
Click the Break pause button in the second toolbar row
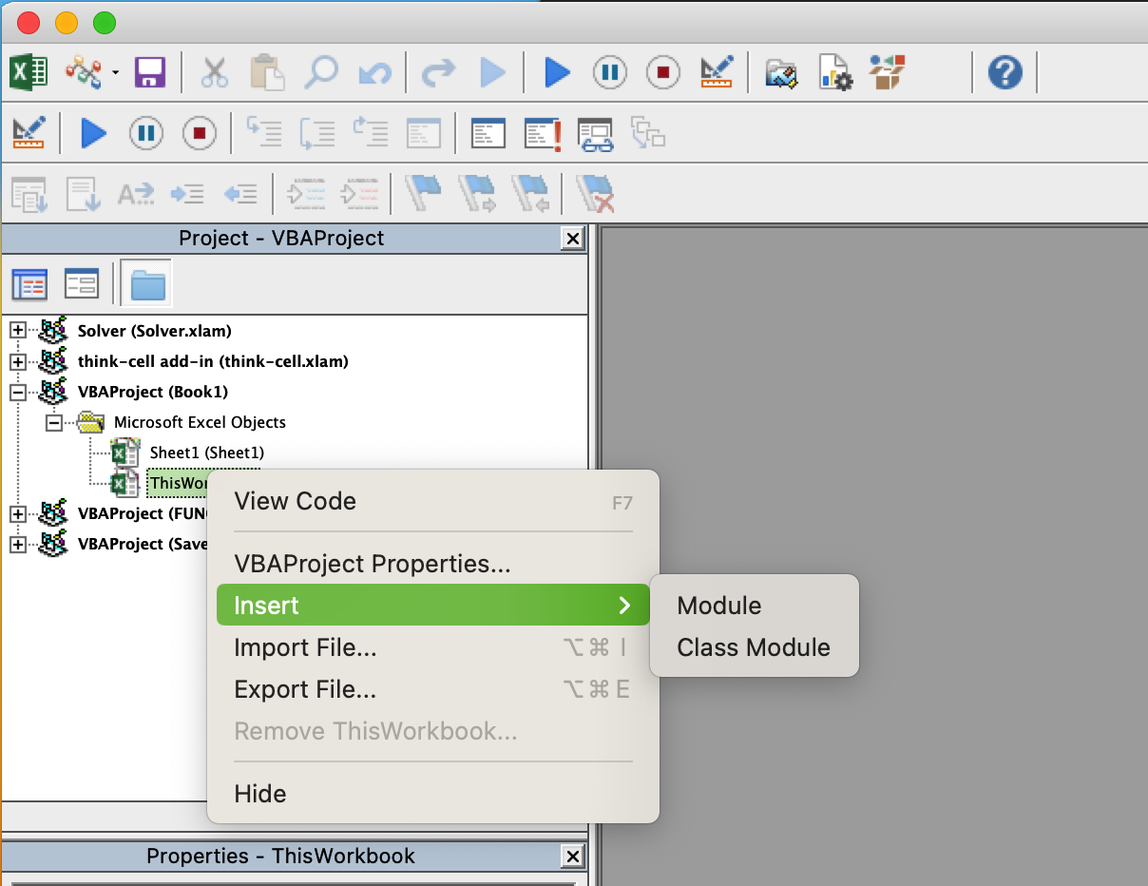click(146, 132)
